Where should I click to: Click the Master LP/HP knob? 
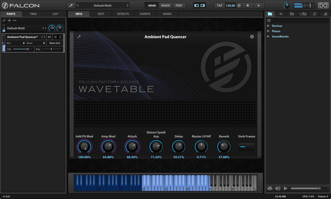(x=201, y=147)
